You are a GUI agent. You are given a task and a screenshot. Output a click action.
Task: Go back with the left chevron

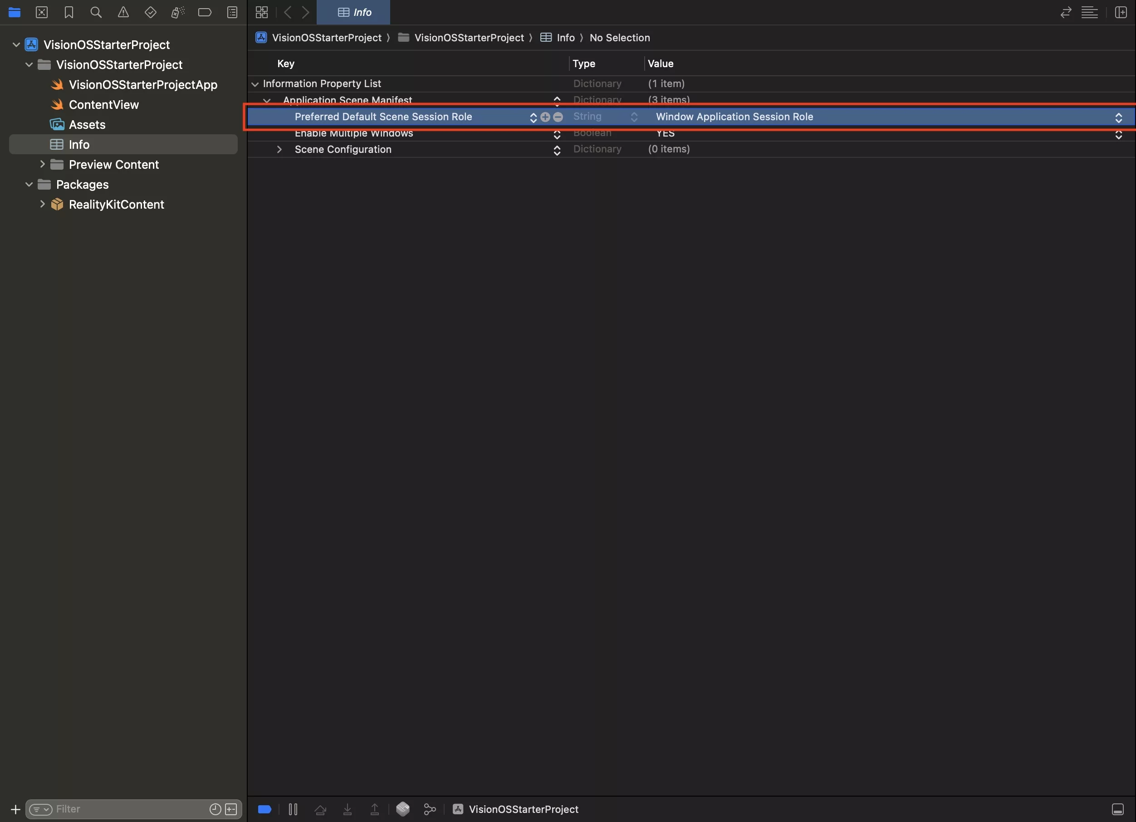[x=288, y=13]
